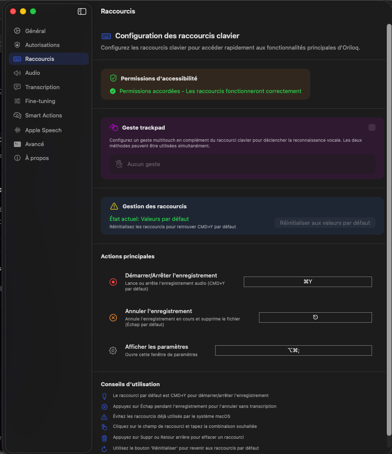Click the Audio speaker icon
This screenshot has height=454, width=392.
pyautogui.click(x=17, y=73)
